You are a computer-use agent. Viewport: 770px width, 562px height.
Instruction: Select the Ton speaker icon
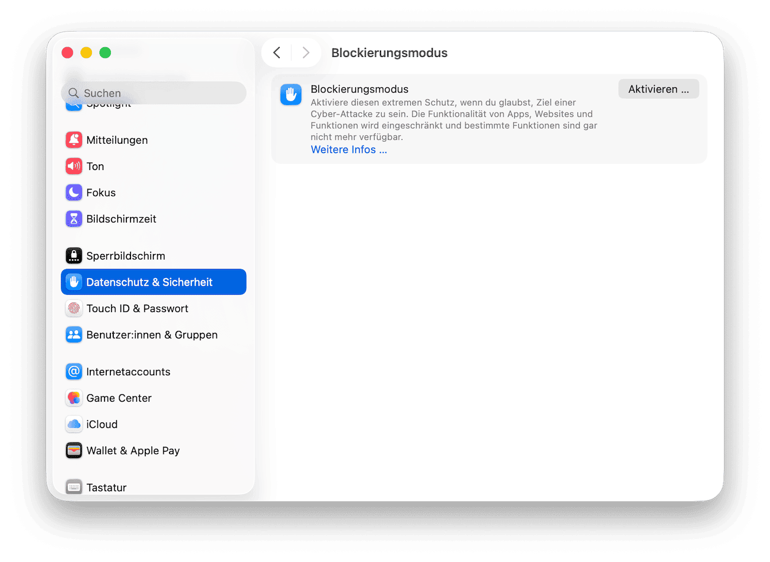[74, 166]
